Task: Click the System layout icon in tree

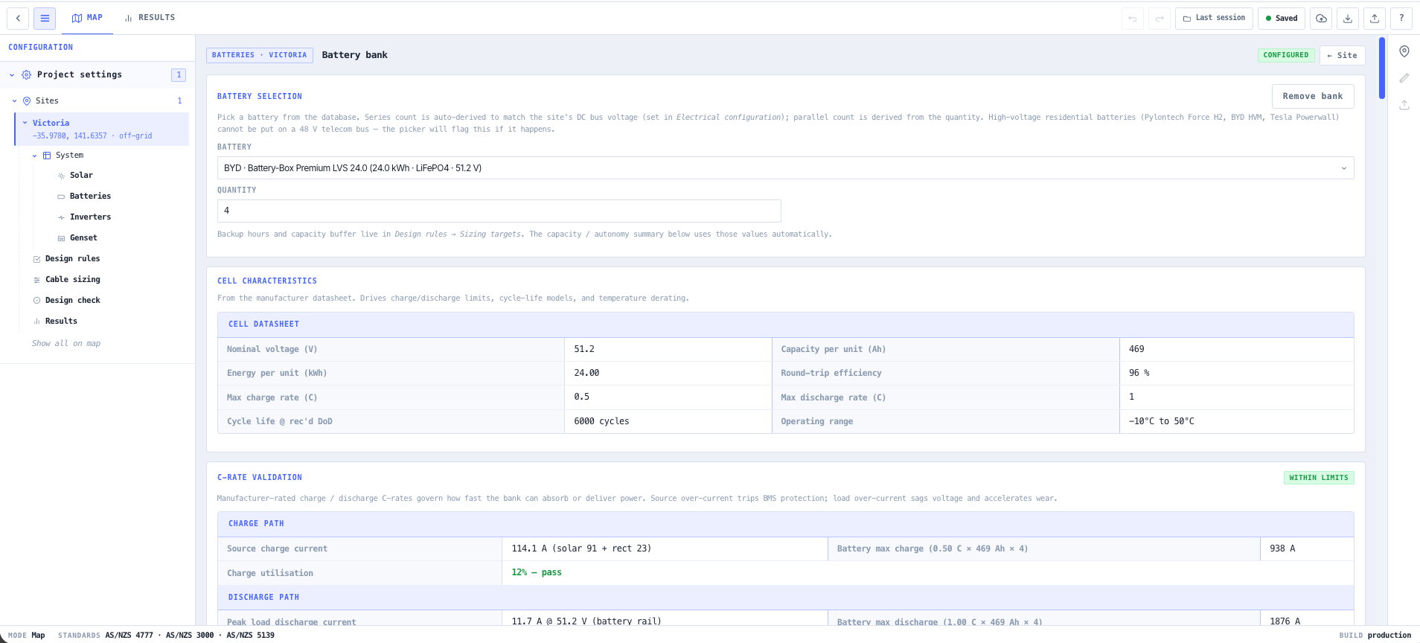Action: 47,156
